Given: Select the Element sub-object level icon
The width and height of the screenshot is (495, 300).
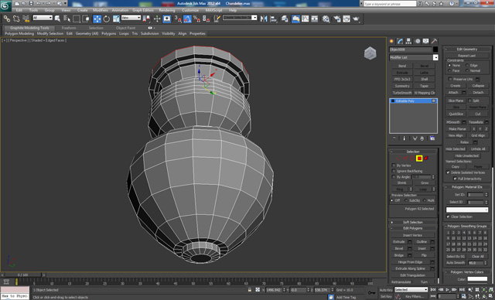Looking at the screenshot, I should point(426,159).
